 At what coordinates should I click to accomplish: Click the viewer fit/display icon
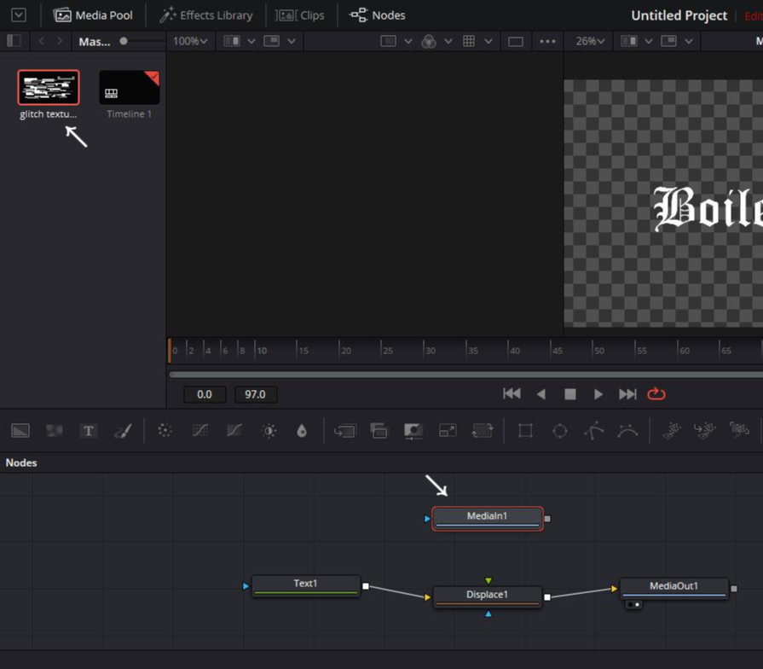tap(388, 42)
